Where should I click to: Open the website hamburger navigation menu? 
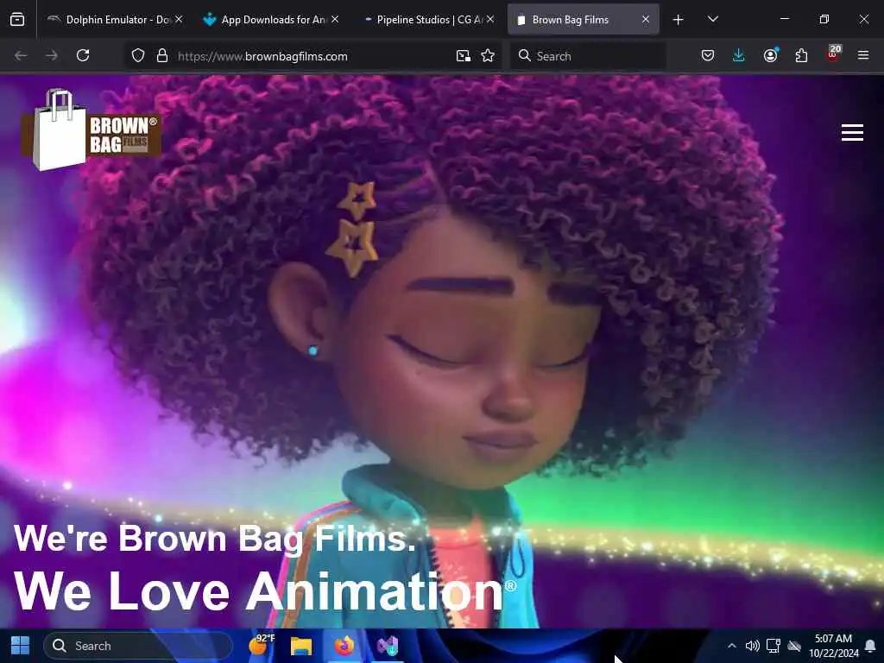852,132
